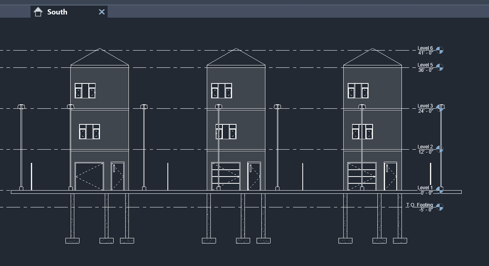This screenshot has height=266, width=489.
Task: Select the leftmost street lamp post head
Action: coord(21,107)
